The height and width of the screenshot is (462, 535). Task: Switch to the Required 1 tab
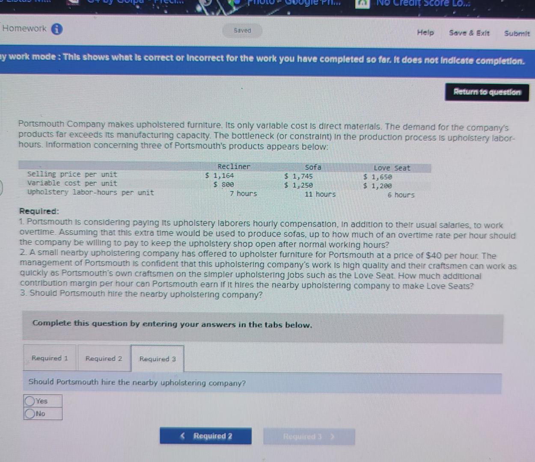[49, 358]
